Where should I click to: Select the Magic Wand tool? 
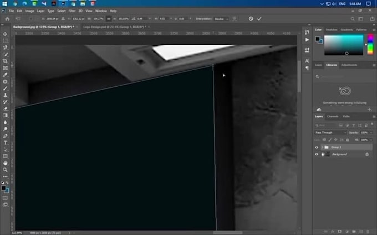(x=5, y=54)
